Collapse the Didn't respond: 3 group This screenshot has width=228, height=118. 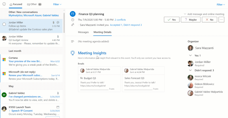190,71
